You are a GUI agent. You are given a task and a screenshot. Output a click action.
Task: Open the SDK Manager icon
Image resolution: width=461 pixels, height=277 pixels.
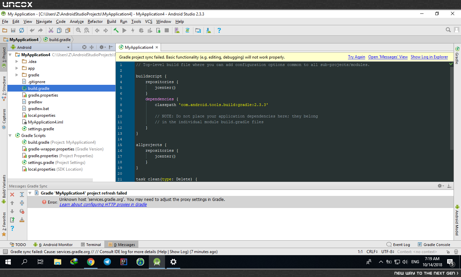209,30
